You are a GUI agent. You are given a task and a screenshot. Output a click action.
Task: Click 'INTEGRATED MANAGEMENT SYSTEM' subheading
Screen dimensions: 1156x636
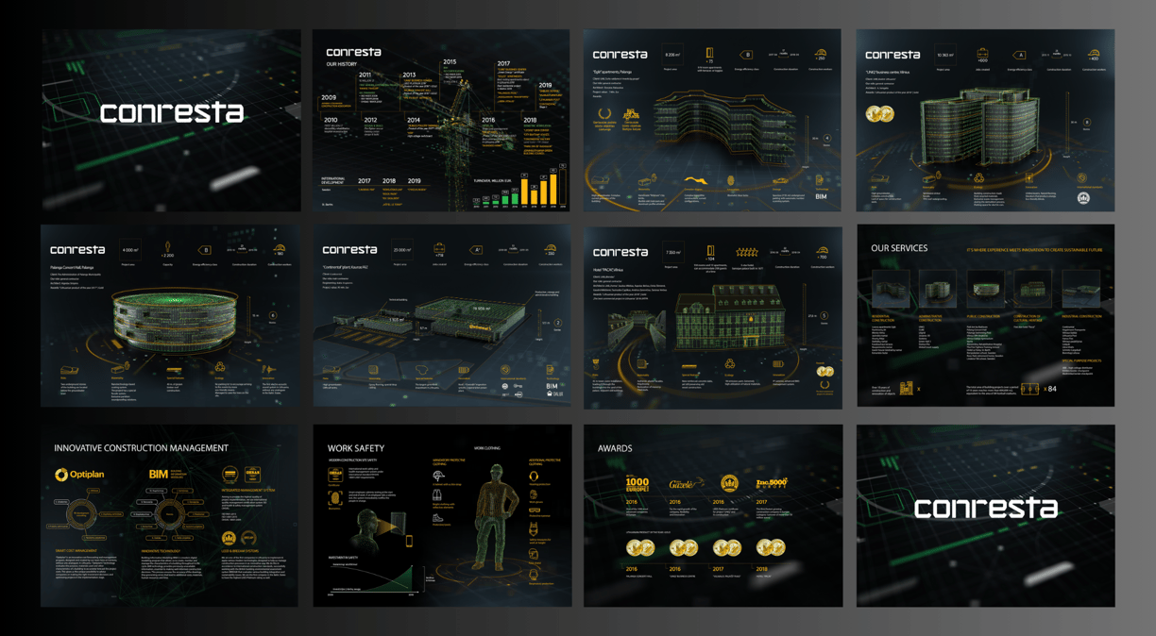[x=248, y=490]
